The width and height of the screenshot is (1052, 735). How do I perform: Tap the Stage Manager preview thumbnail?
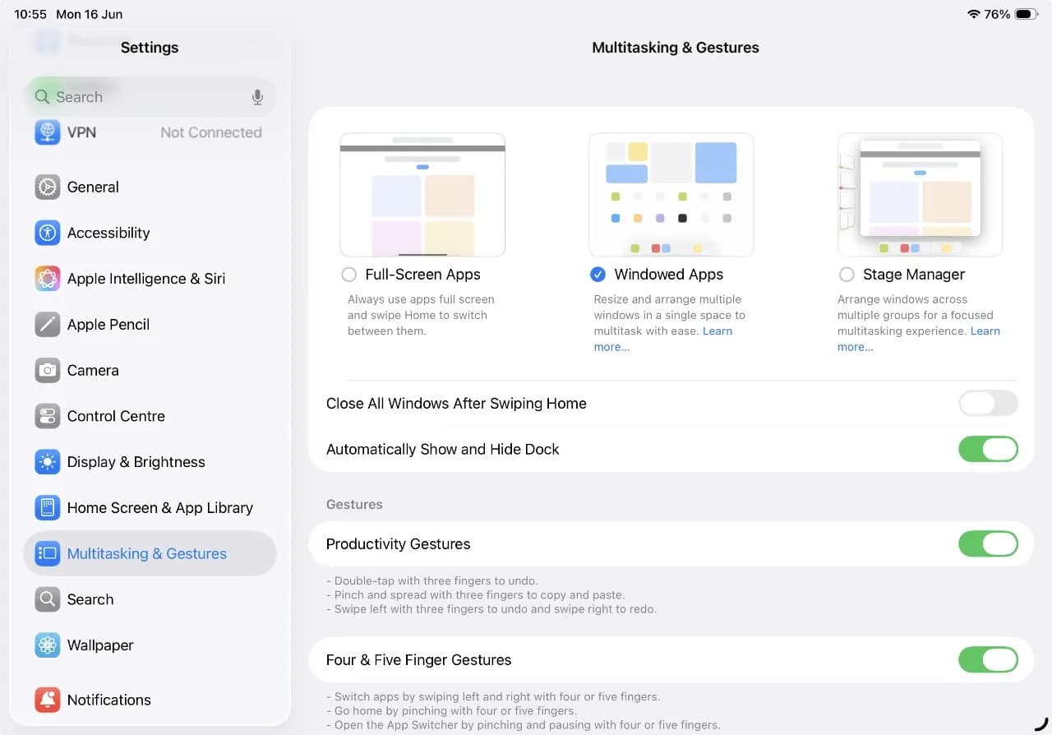coord(920,195)
